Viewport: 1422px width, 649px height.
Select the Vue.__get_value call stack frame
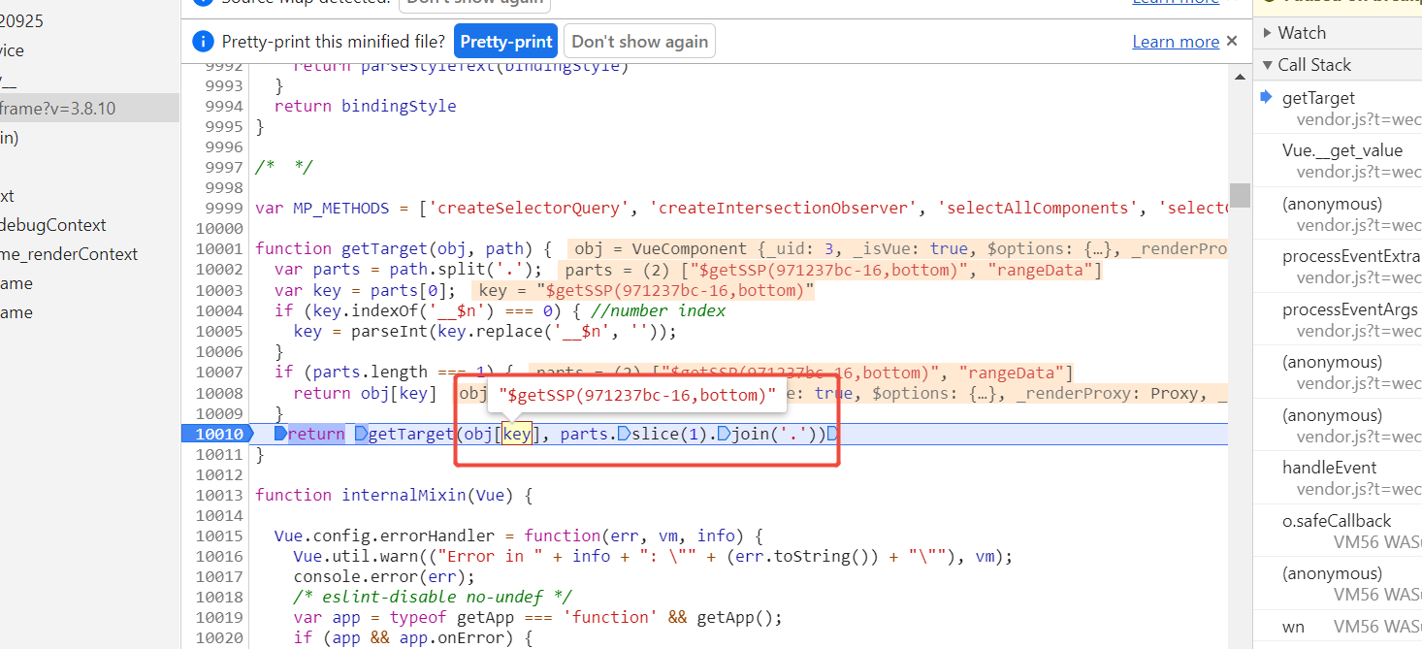click(x=1342, y=150)
